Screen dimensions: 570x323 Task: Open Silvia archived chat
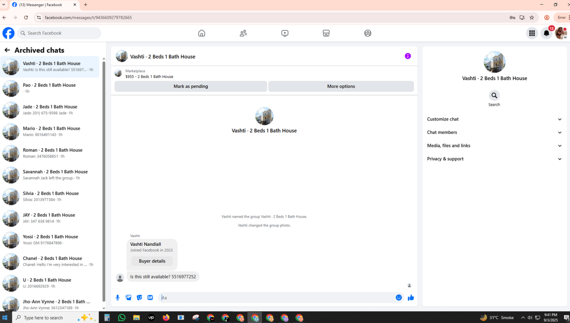50,196
